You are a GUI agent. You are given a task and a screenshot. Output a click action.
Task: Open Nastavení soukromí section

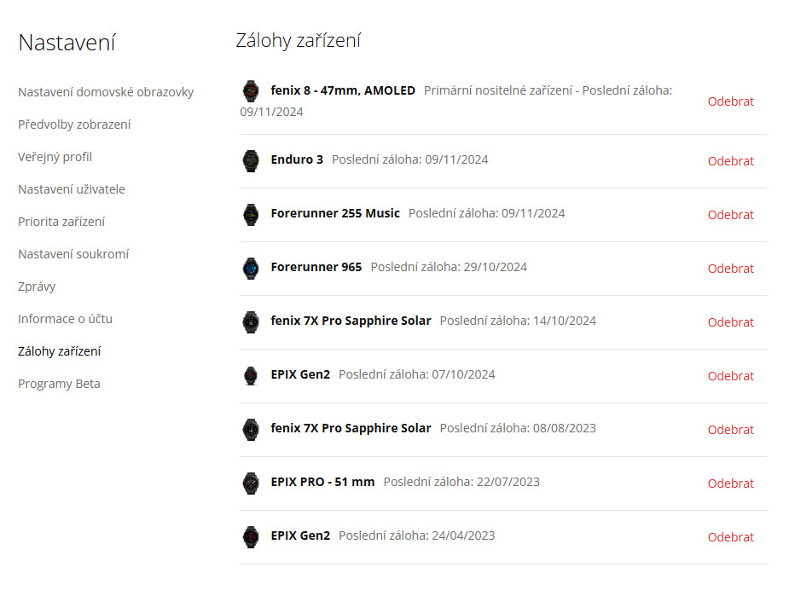click(73, 254)
